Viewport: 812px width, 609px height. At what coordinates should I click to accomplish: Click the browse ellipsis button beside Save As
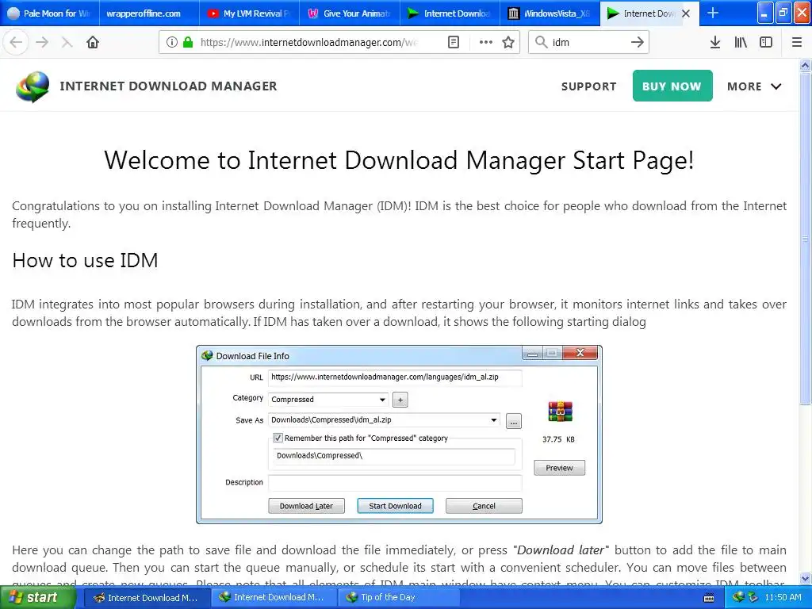pyautogui.click(x=514, y=421)
